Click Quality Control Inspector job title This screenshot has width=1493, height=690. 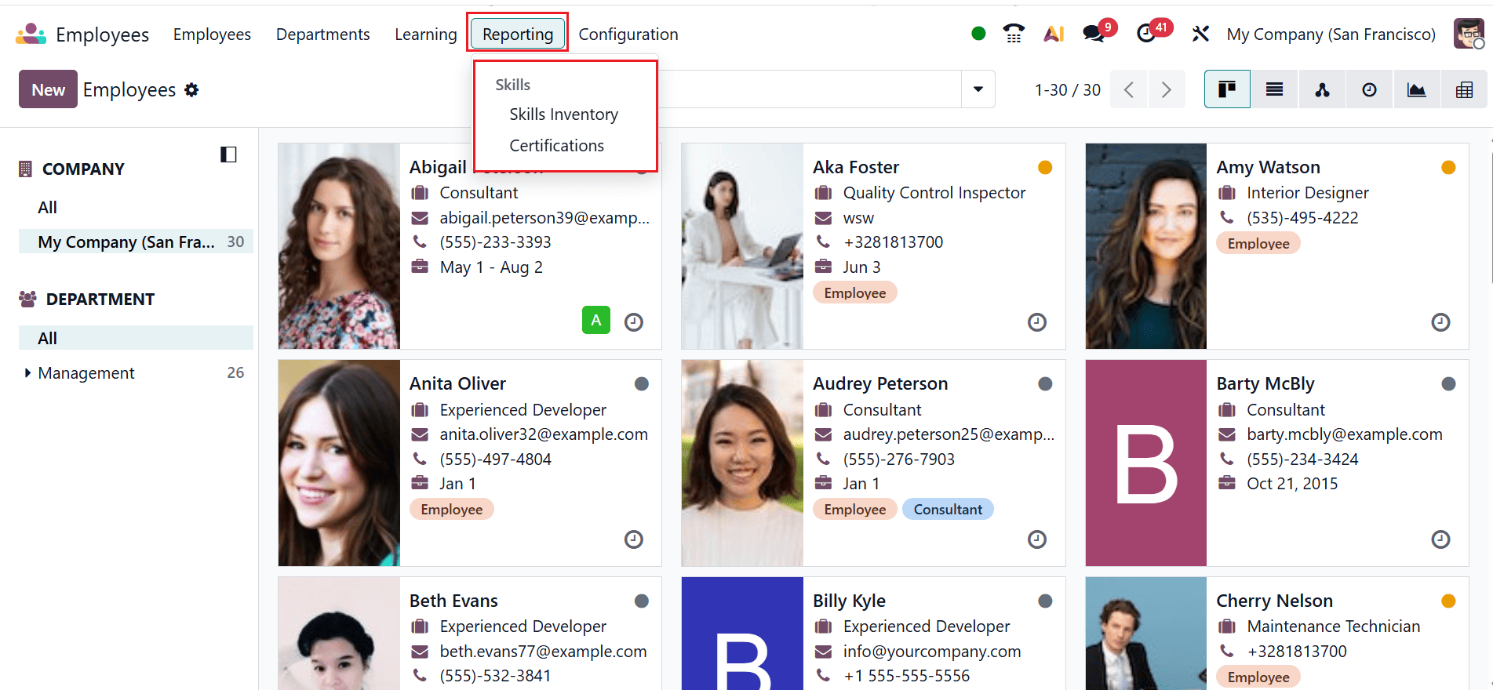[x=934, y=193]
